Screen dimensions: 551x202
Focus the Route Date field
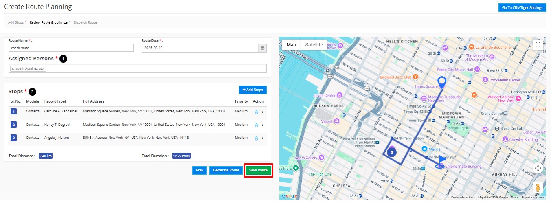(x=200, y=48)
